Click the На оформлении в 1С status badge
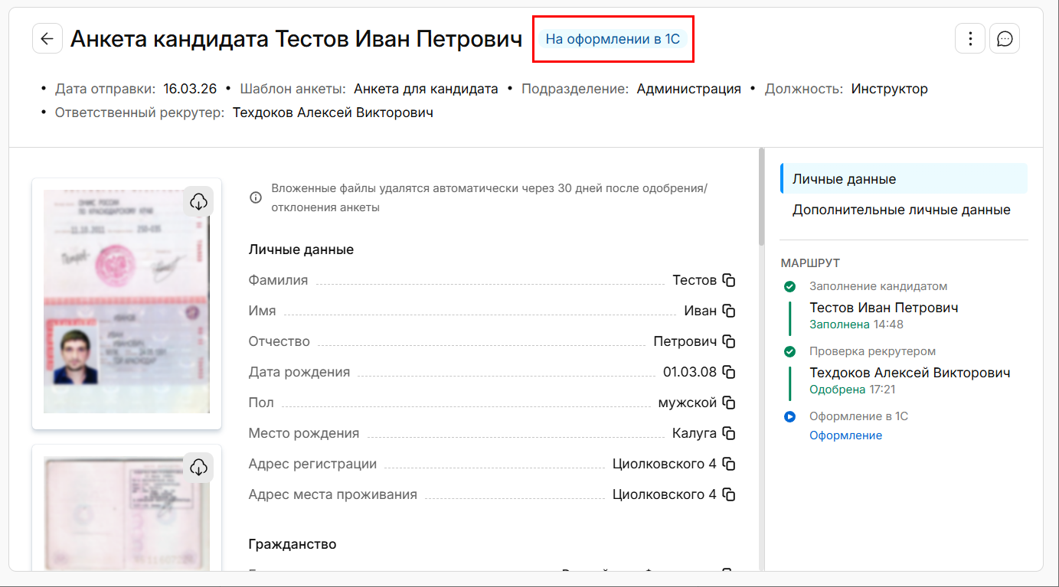This screenshot has width=1059, height=587. 613,39
